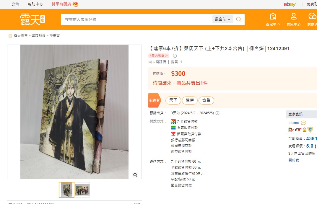
Task: Open the 買家中心 buyer center icon
Action: [294, 19]
